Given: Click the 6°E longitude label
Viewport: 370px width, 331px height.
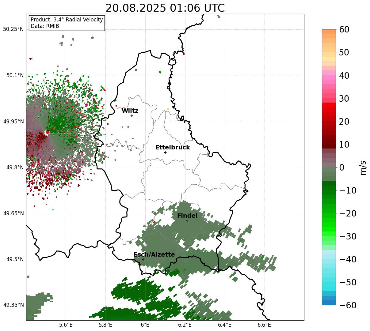Looking at the screenshot, I should (145, 325).
